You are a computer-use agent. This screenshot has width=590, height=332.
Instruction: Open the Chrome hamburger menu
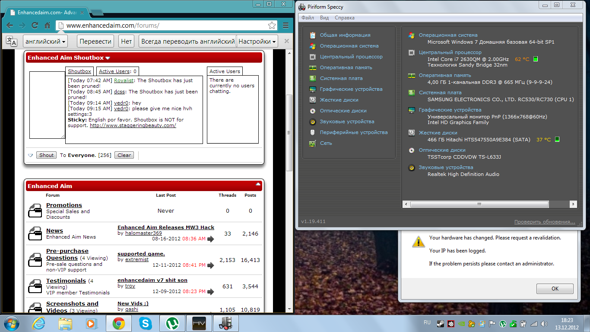285,26
